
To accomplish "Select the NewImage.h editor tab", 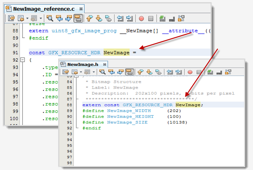I will pos(82,64).
